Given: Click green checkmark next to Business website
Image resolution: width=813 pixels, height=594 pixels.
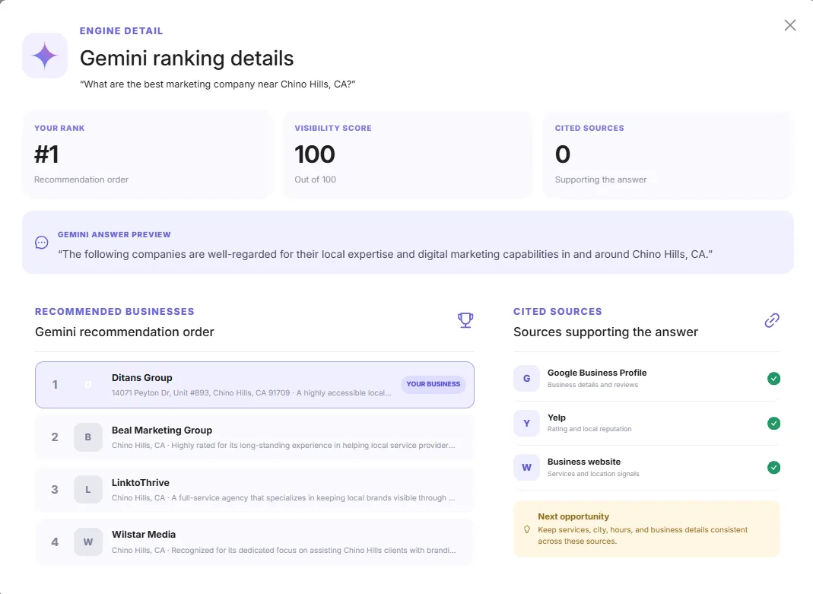Looking at the screenshot, I should click(773, 467).
